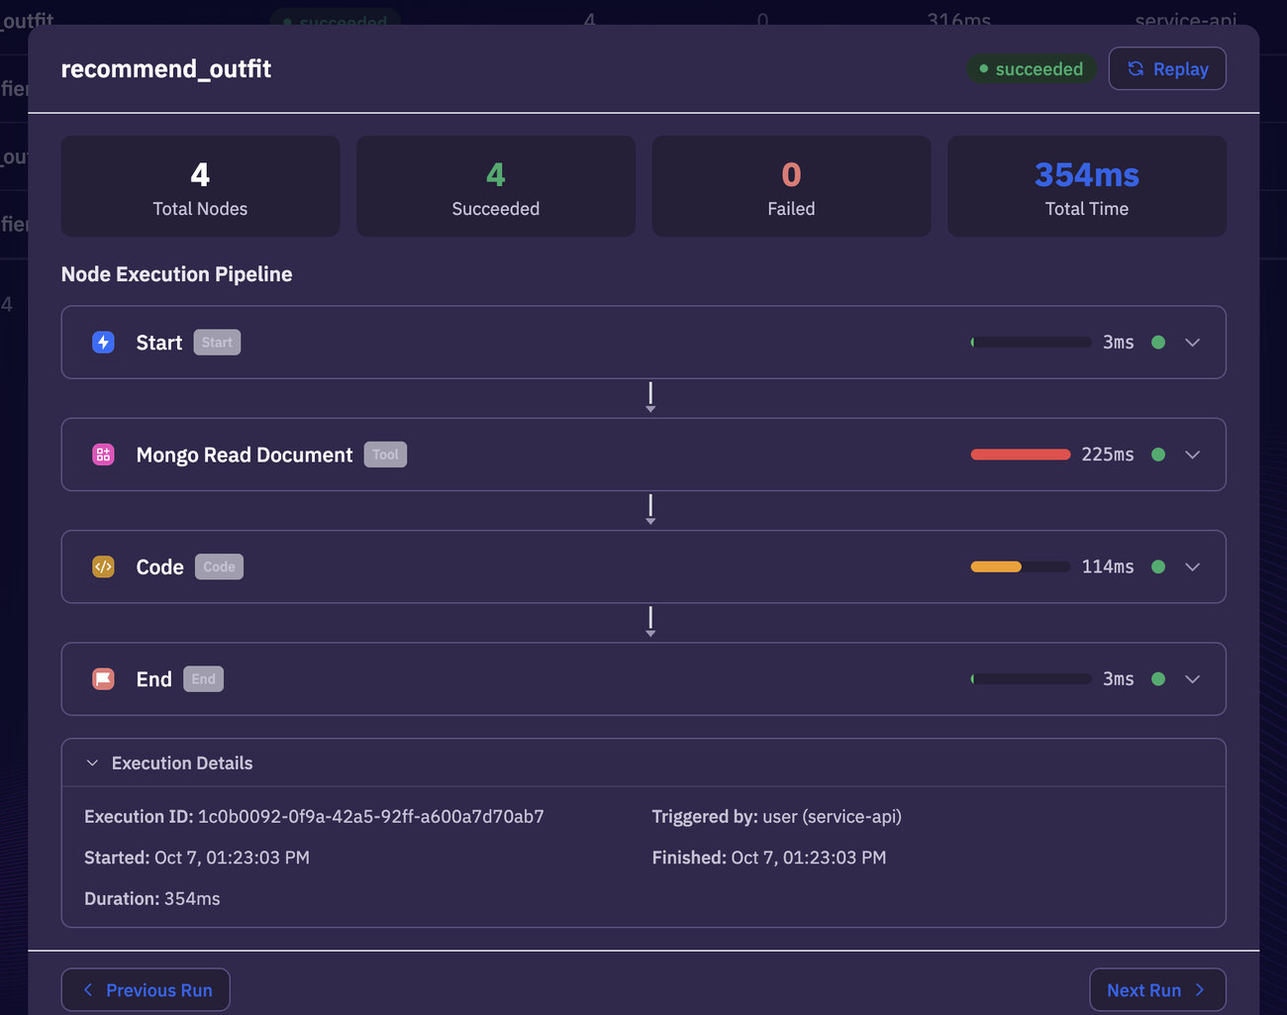Click the End node duration bar
Image resolution: width=1287 pixels, height=1015 pixels.
1031,679
